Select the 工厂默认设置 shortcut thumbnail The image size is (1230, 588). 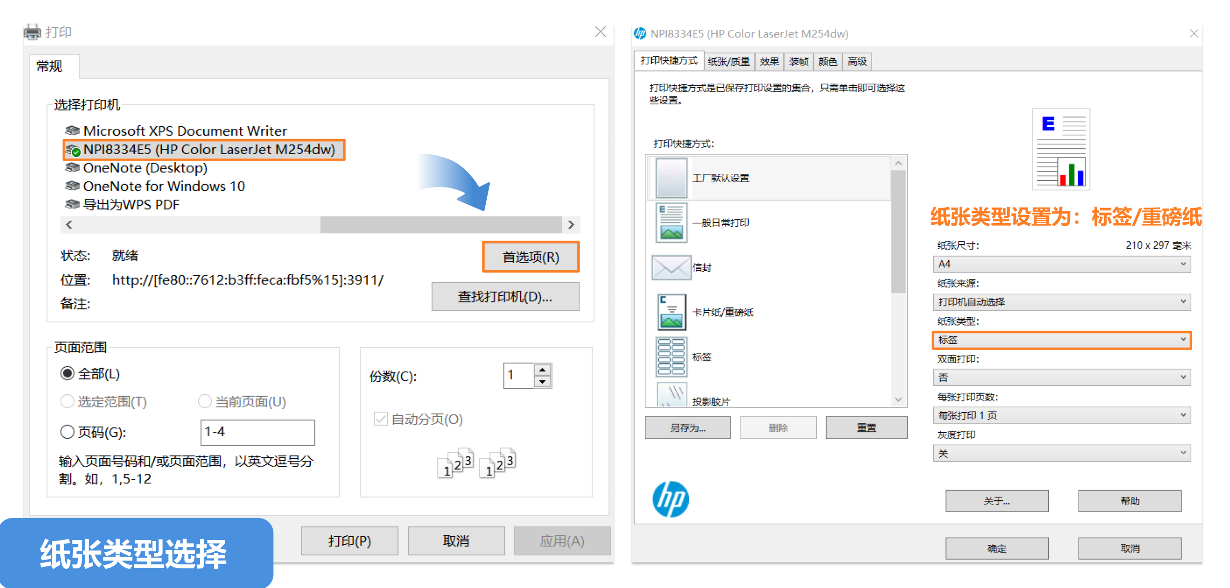click(x=671, y=178)
